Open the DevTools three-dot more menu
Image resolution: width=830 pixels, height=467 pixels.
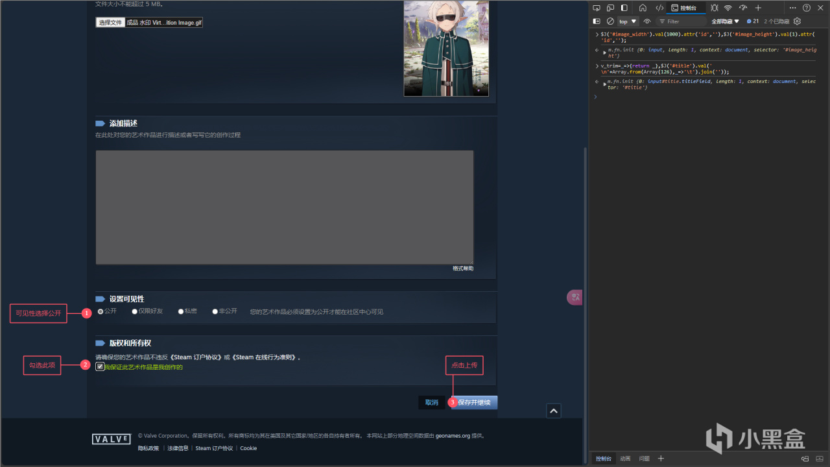click(x=792, y=8)
